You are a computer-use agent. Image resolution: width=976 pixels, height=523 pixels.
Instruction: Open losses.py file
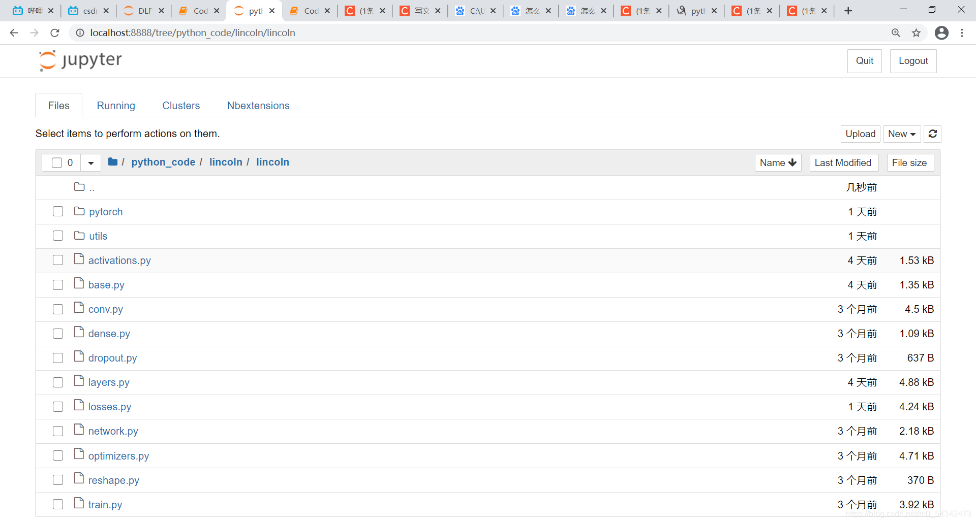coord(110,407)
